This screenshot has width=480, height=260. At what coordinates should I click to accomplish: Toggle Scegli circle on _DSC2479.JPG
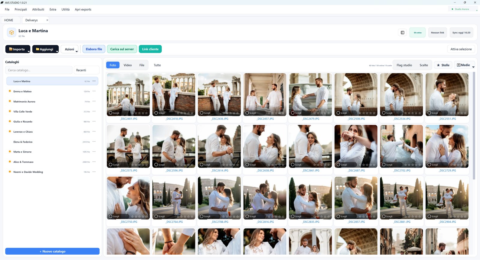(293, 113)
